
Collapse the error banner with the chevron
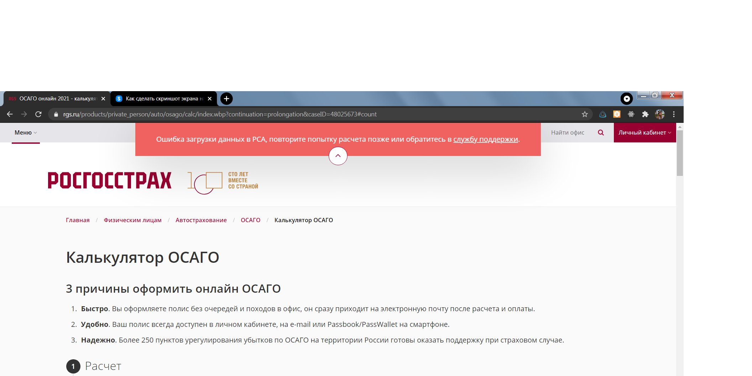point(338,156)
